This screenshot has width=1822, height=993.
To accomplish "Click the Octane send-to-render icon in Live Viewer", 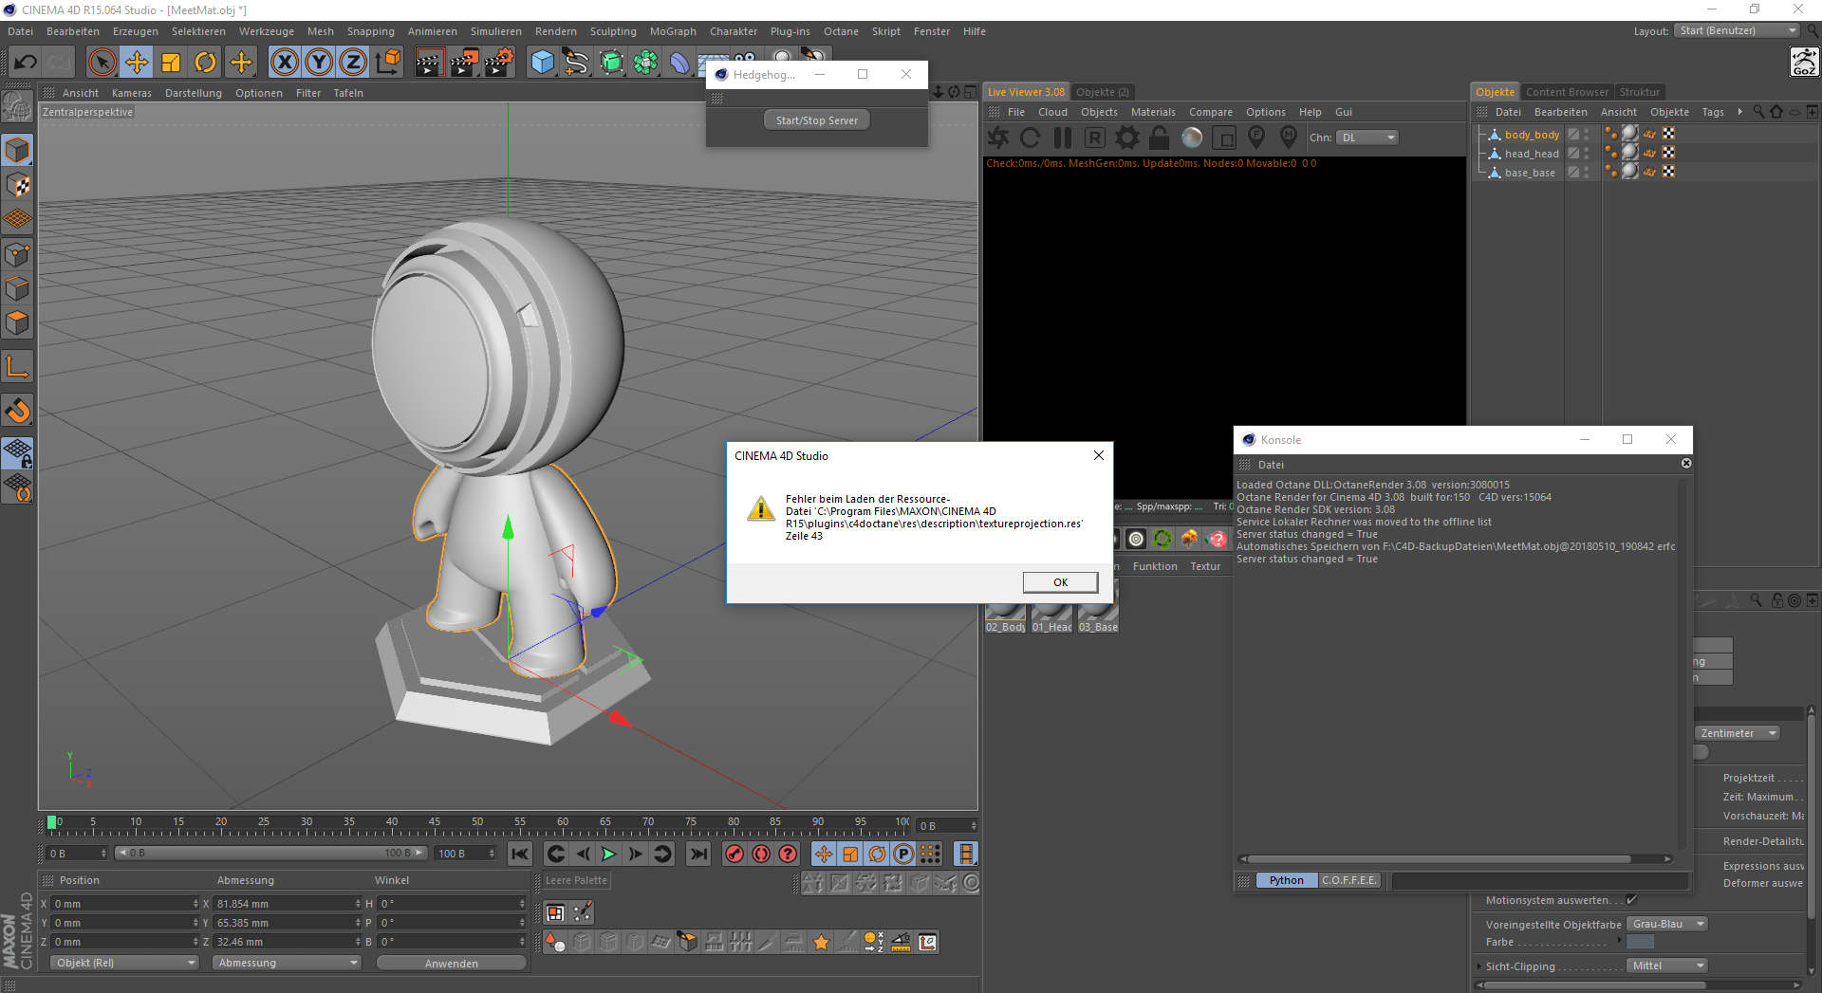I will 998,138.
